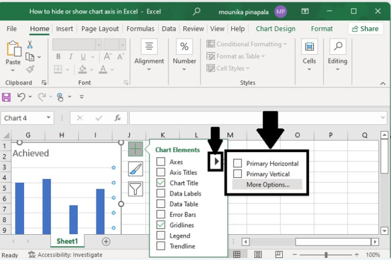Decrease font size button
391x260 pixels.
121,56
